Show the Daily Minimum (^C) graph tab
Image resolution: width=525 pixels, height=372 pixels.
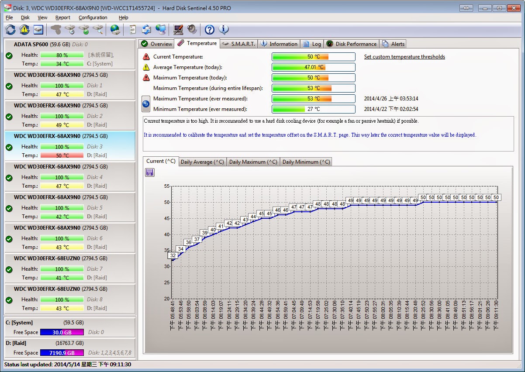pos(306,162)
